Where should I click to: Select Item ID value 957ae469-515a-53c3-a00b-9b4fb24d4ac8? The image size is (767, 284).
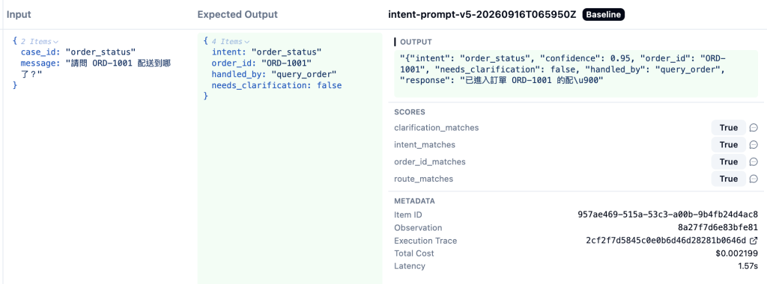click(x=667, y=214)
